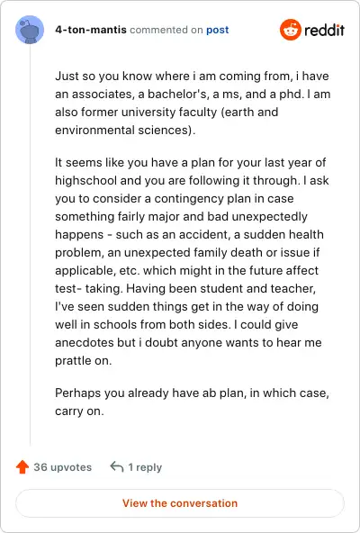Click the 4-ton-mantis avatar icon

[30, 30]
